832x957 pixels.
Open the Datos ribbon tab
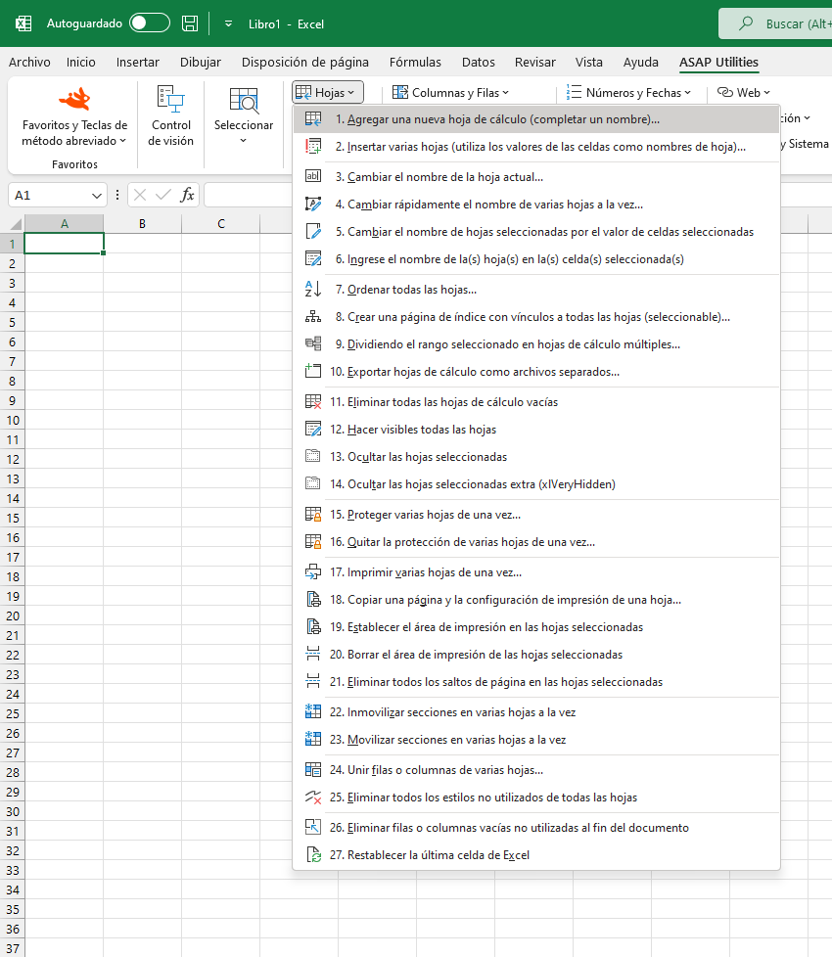pyautogui.click(x=478, y=63)
